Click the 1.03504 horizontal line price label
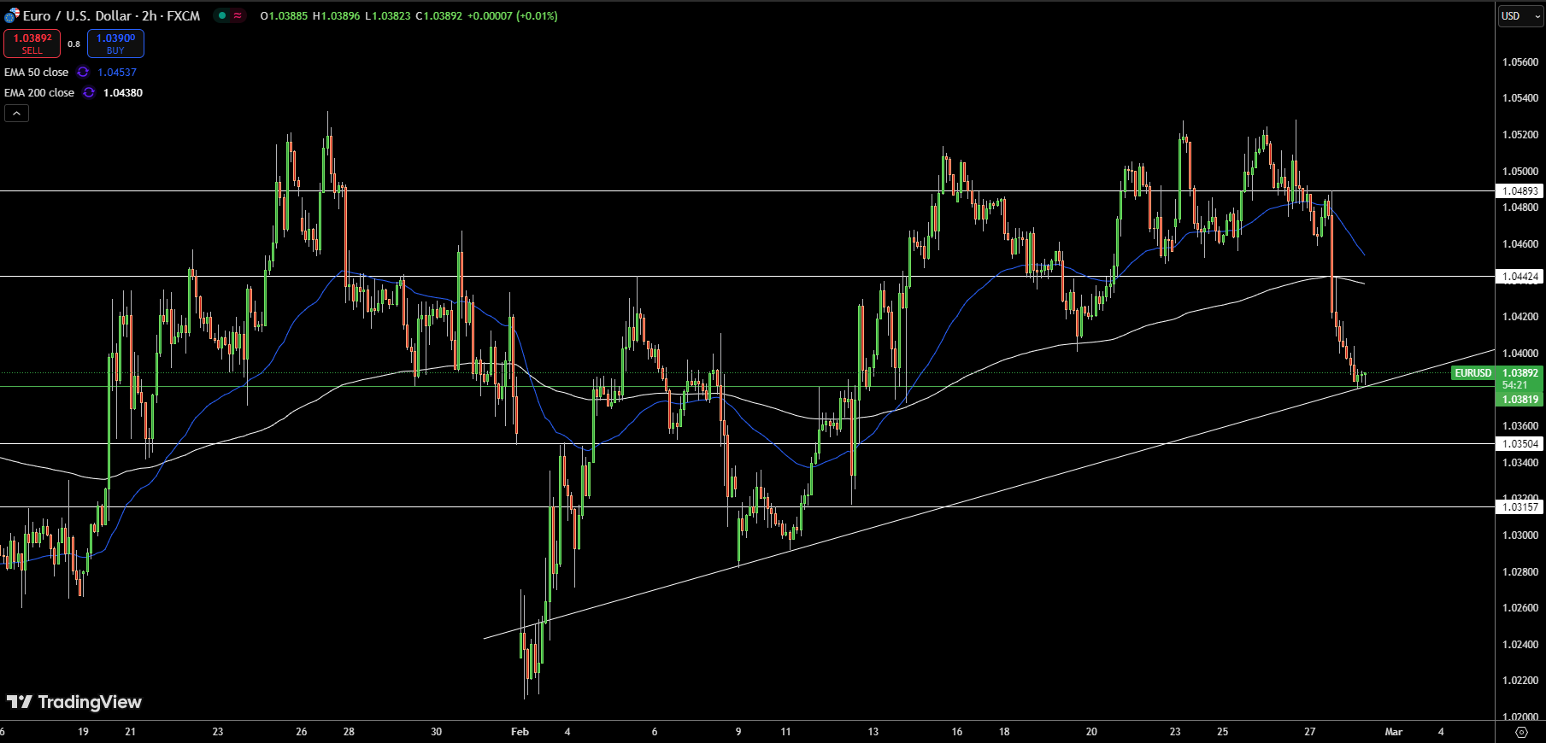The height and width of the screenshot is (743, 1546). coord(1520,444)
